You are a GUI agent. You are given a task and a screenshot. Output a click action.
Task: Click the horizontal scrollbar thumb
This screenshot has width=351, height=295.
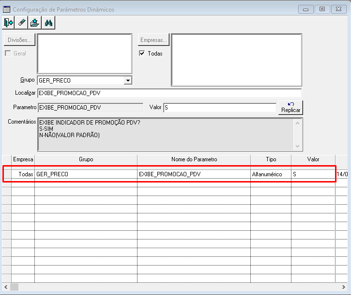[15, 287]
